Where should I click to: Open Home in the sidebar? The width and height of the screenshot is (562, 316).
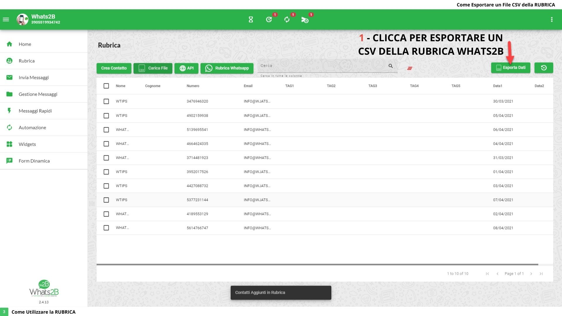(x=44, y=44)
